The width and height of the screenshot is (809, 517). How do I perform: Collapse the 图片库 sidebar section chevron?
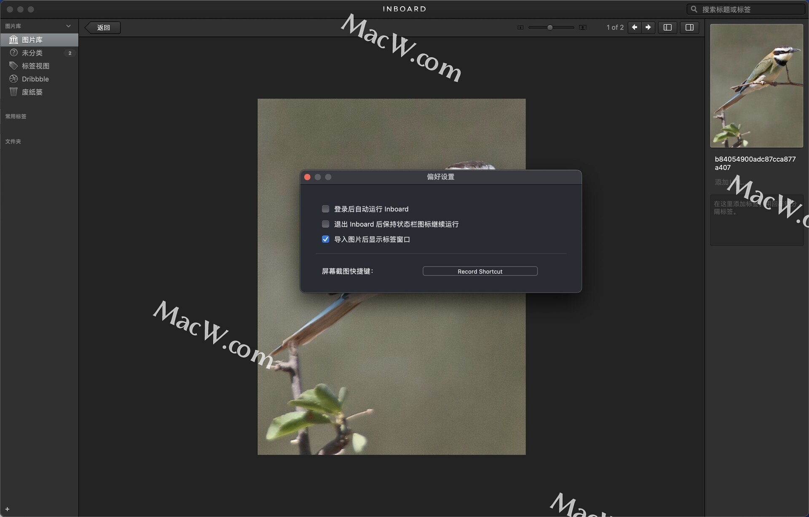coord(68,26)
